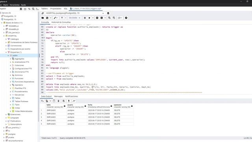Open the Herramientas menu
This screenshot has width=252, height=142.
tap(15, 5)
